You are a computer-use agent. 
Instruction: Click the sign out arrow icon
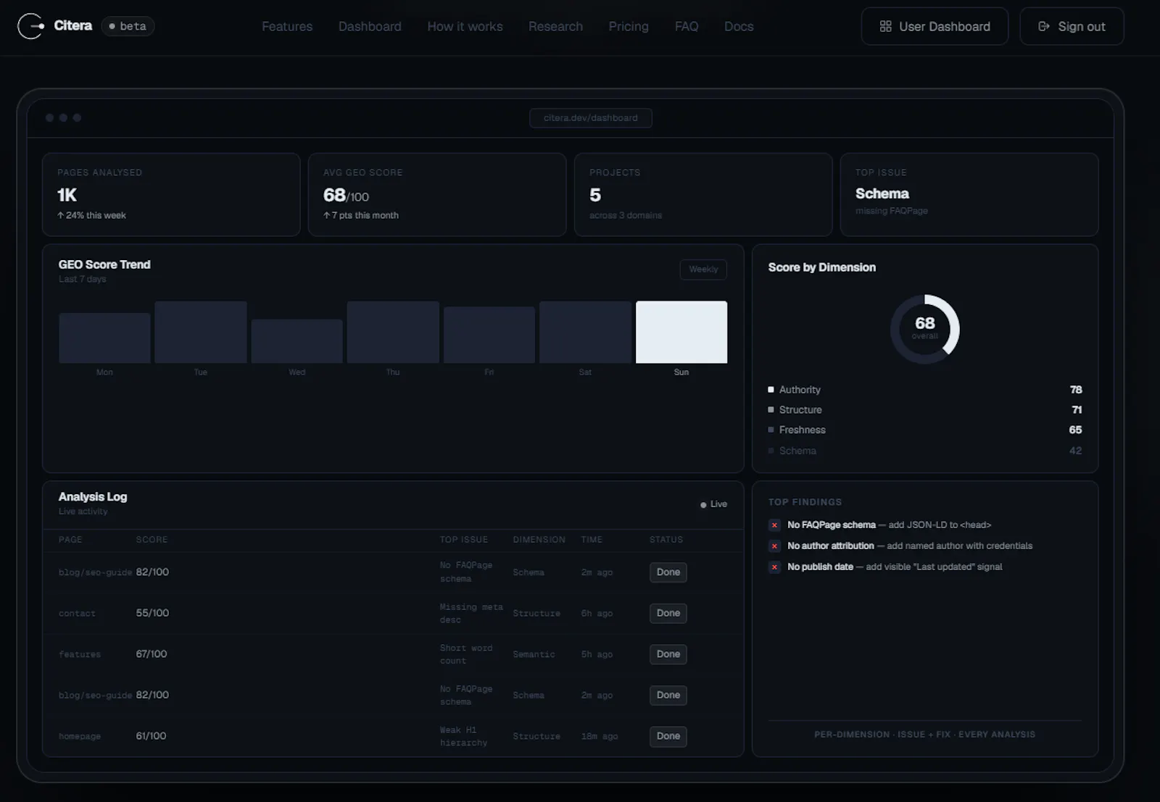point(1044,26)
